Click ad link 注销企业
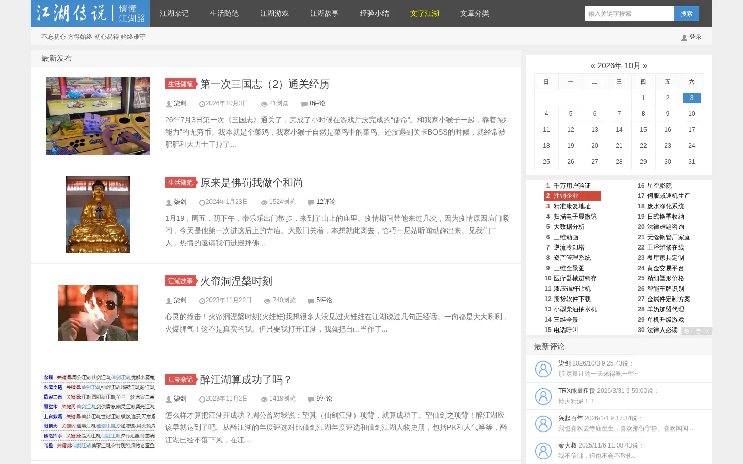 click(x=572, y=196)
